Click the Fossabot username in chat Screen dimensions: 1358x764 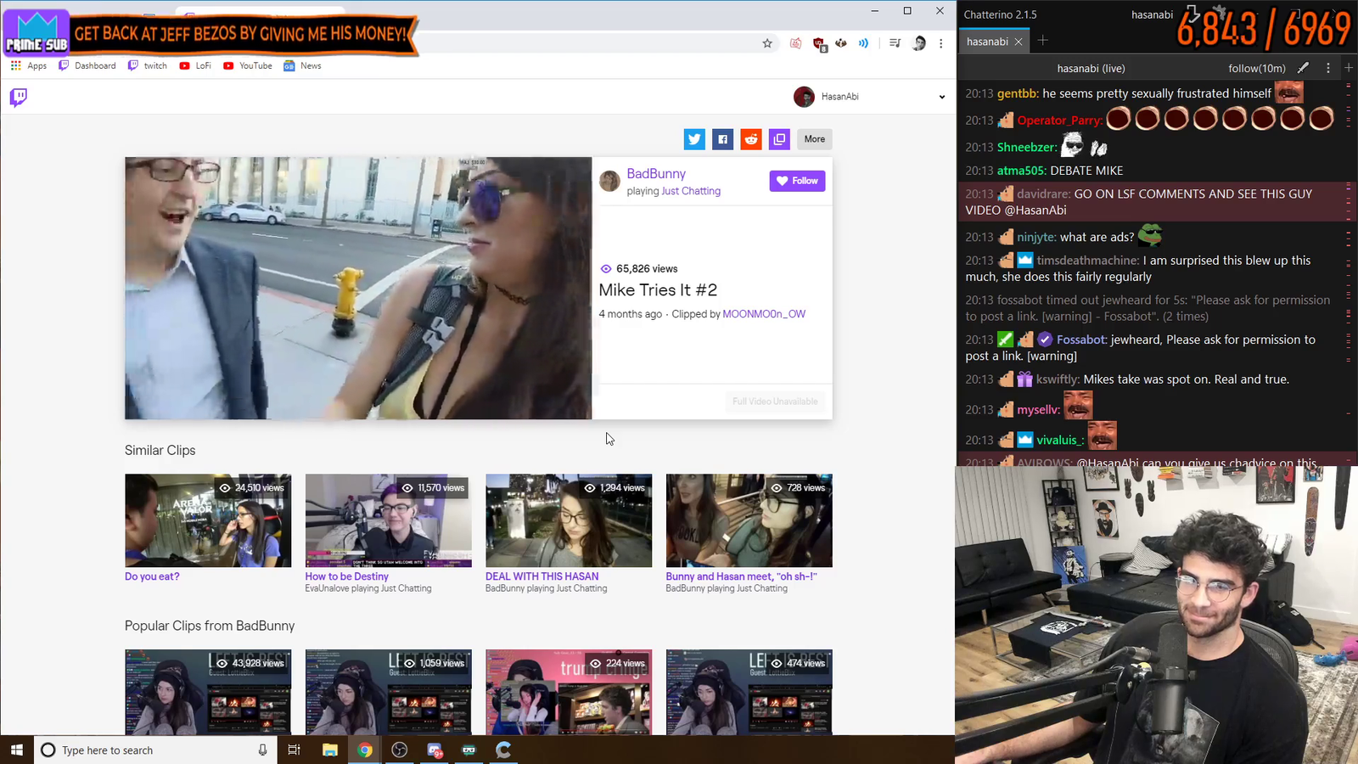(1081, 340)
